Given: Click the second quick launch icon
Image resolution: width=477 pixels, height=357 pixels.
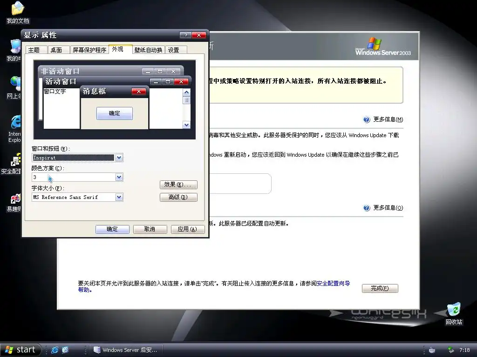Looking at the screenshot, I should point(65,350).
